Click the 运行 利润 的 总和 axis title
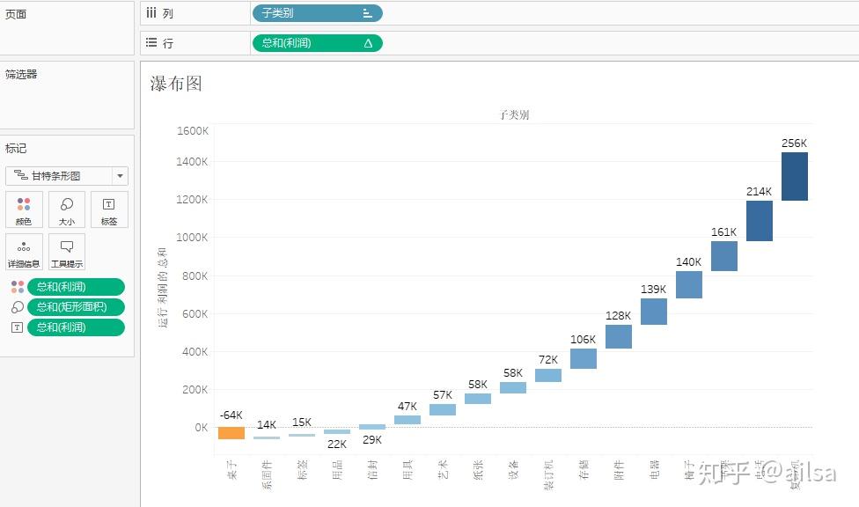Viewport: 859px width, 507px height. (162, 287)
